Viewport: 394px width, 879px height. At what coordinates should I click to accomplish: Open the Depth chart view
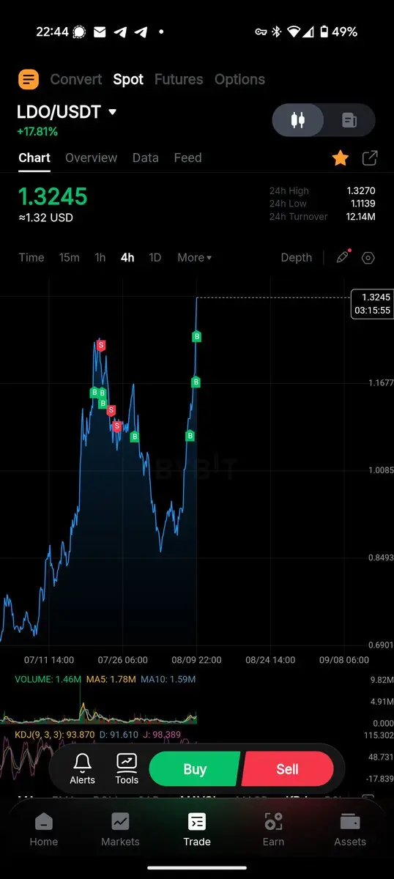(x=297, y=258)
